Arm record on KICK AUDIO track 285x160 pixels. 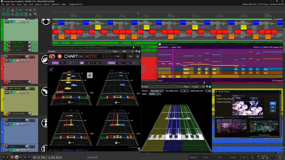pyautogui.click(x=10, y=43)
